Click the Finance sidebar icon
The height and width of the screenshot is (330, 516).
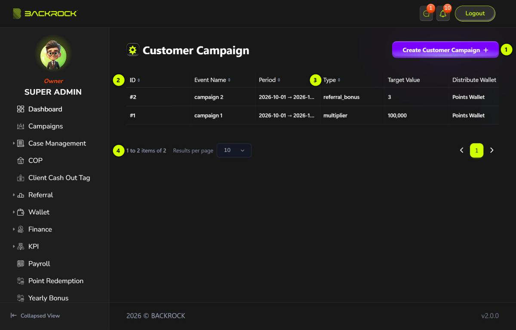pos(21,230)
